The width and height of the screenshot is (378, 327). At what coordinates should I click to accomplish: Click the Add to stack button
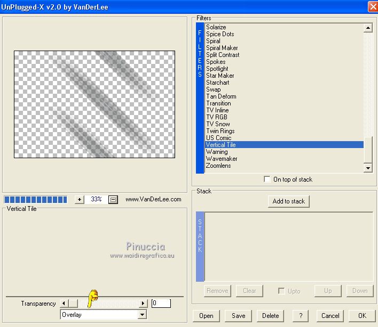coord(288,201)
